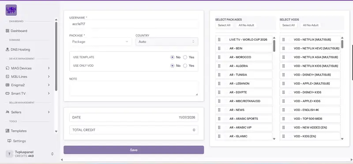
Task: Click drag handle for AR - NEWS
Action: pos(219,110)
